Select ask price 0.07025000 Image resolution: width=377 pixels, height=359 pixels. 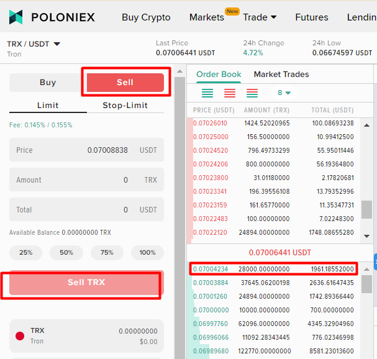(211, 137)
